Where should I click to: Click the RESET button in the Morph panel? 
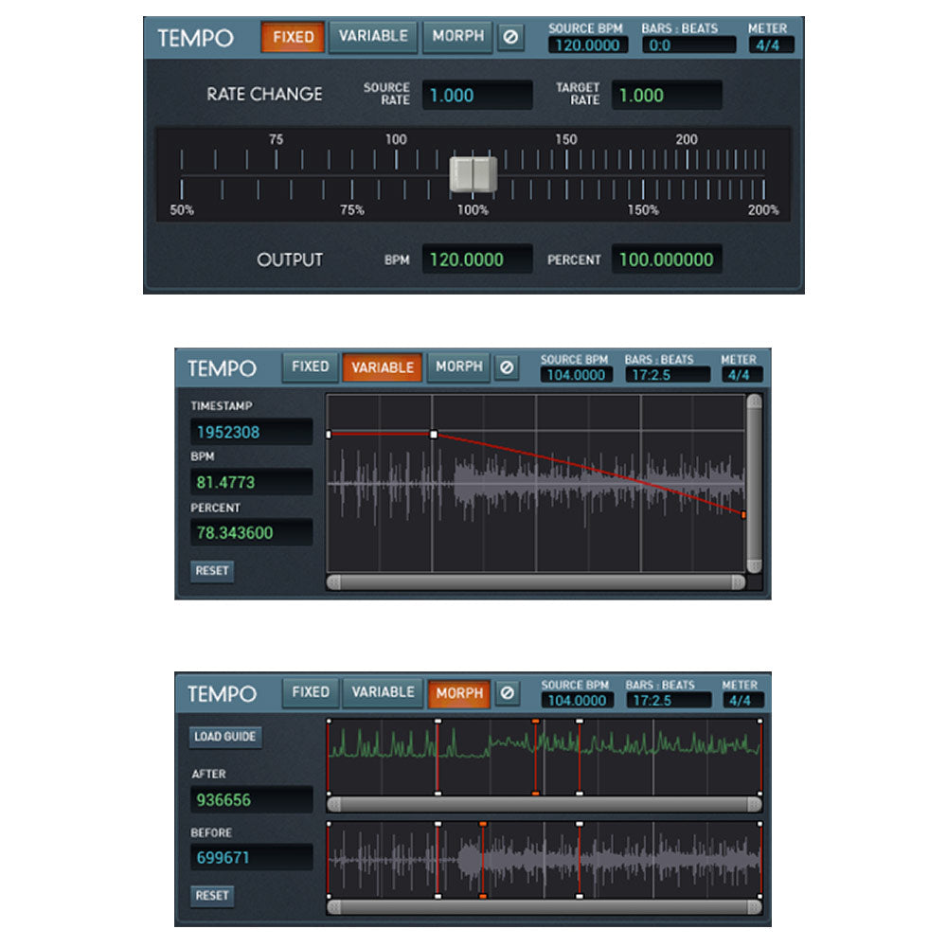pyautogui.click(x=213, y=895)
